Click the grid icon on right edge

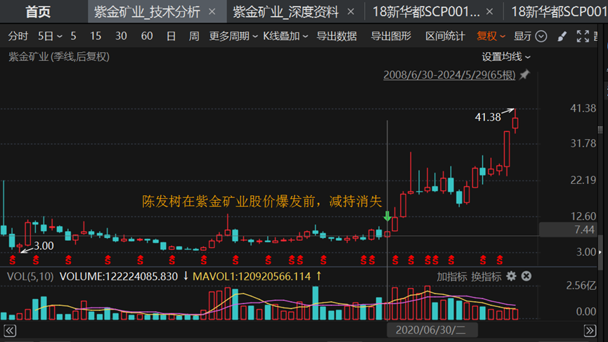[x=600, y=130]
